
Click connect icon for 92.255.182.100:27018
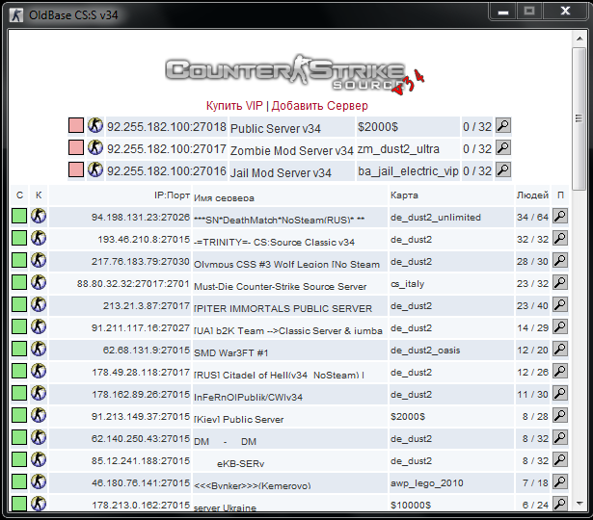[x=95, y=125]
